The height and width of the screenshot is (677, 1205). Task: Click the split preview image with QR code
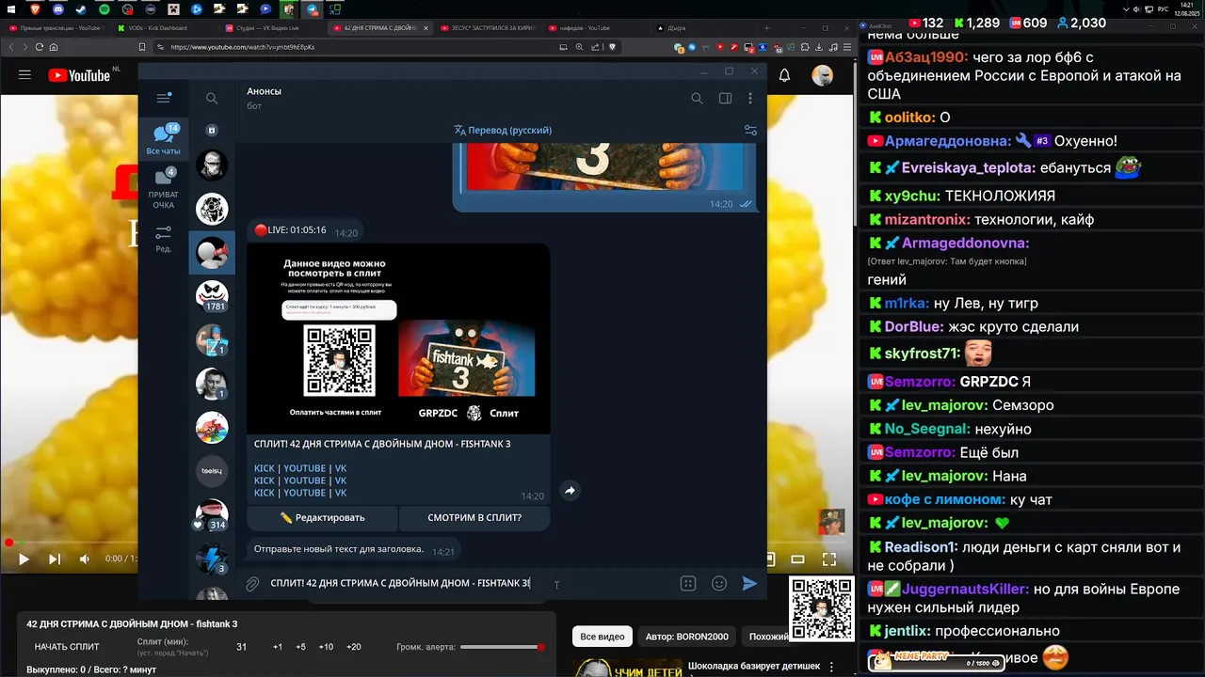pos(399,338)
